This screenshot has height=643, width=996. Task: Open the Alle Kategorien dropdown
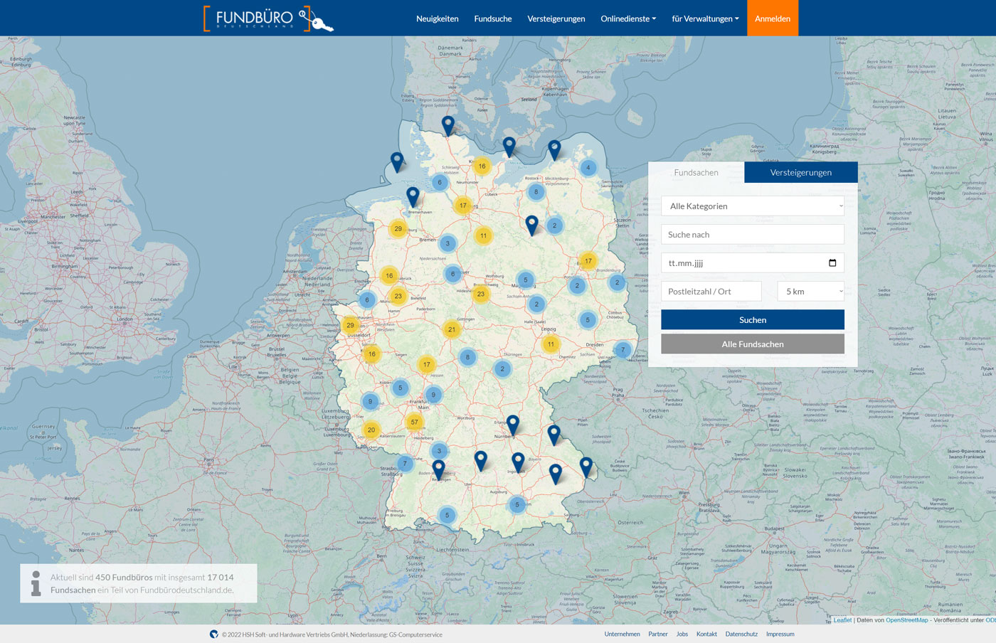point(752,206)
